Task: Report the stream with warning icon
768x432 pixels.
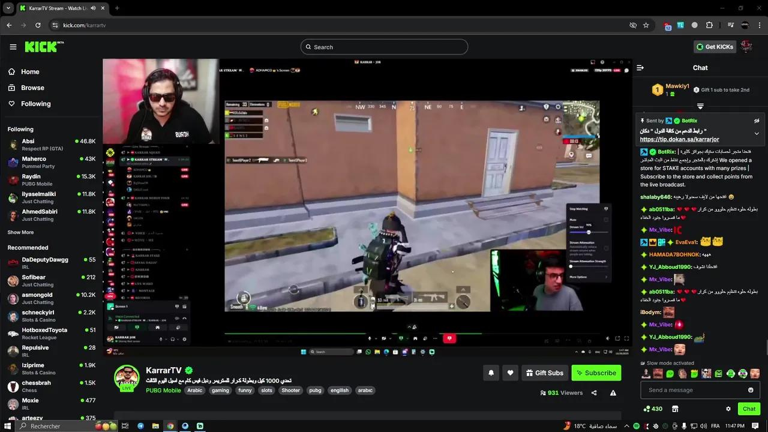Action: tap(613, 393)
